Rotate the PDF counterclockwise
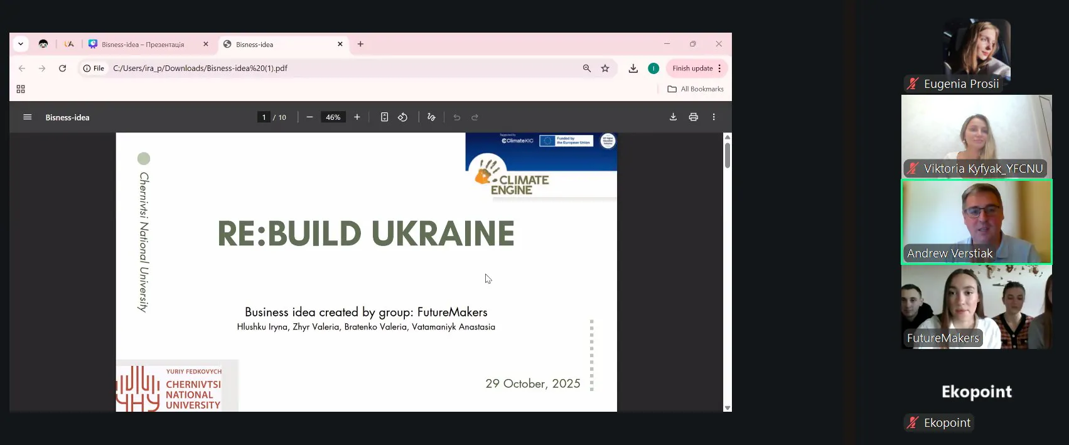The image size is (1069, 445). coord(403,117)
